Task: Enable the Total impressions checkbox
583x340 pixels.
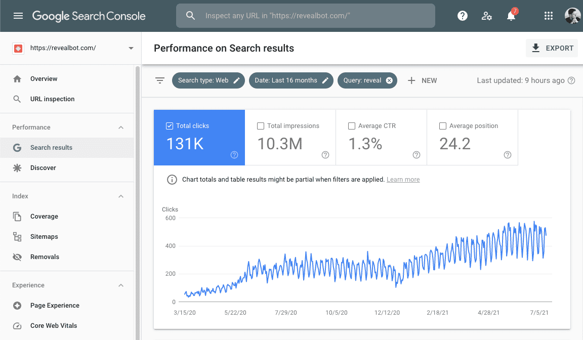Action: [261, 126]
